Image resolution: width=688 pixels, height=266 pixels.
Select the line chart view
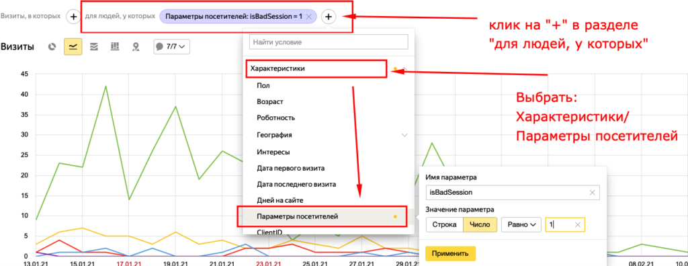point(73,46)
